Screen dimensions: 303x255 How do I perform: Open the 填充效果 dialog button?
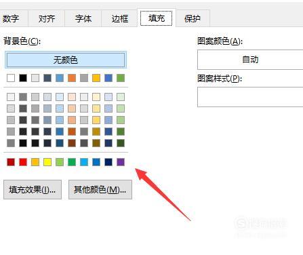pyautogui.click(x=33, y=189)
